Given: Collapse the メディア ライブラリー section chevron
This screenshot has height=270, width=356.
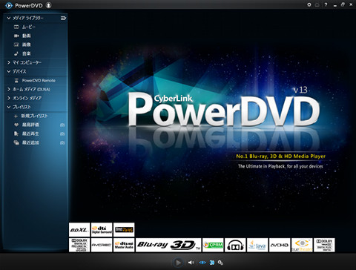Looking at the screenshot, I should pyautogui.click(x=9, y=18).
